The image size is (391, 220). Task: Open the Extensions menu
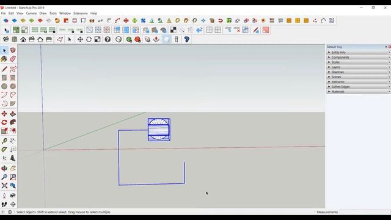(x=81, y=13)
